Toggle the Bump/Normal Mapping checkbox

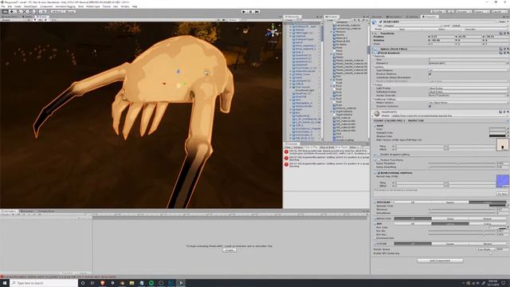click(379, 173)
